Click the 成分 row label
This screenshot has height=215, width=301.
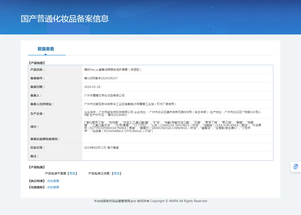pyautogui.click(x=35, y=127)
